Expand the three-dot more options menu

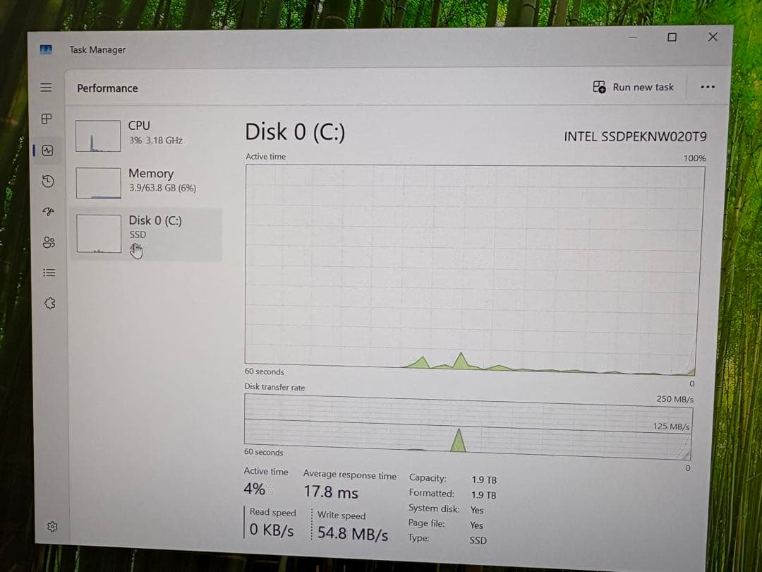[707, 88]
